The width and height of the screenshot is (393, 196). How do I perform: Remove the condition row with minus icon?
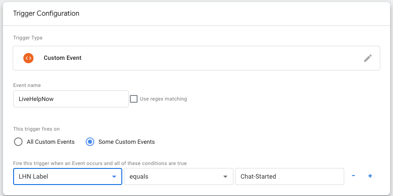pyautogui.click(x=354, y=176)
